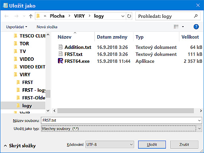Screen dimensions: 204x153
Task: Sort files by Název column
Action: [64, 37]
